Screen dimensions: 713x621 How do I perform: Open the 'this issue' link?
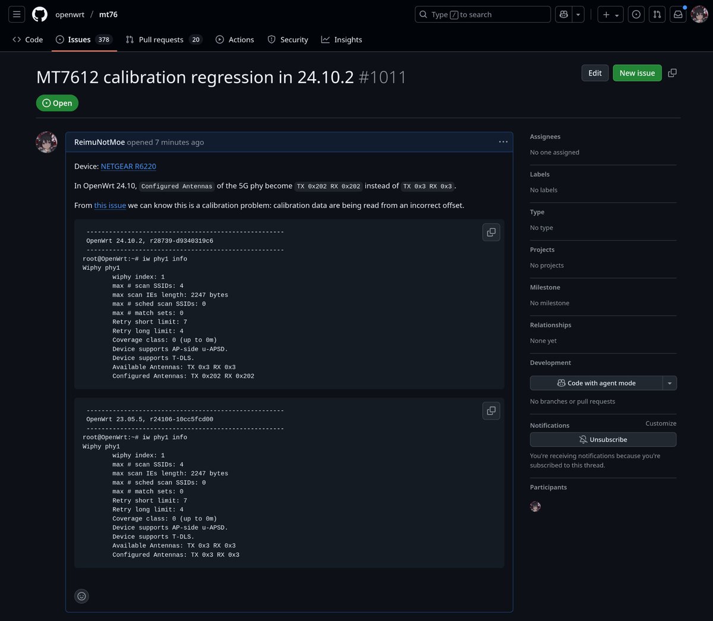tap(110, 205)
